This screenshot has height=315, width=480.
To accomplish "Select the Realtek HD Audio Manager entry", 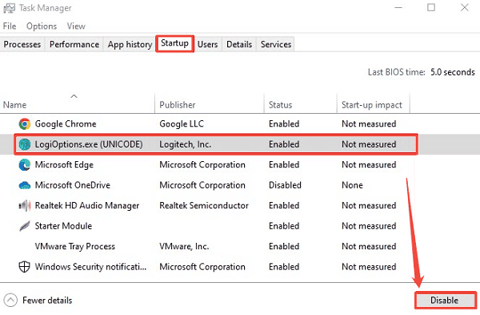I will coord(87,205).
